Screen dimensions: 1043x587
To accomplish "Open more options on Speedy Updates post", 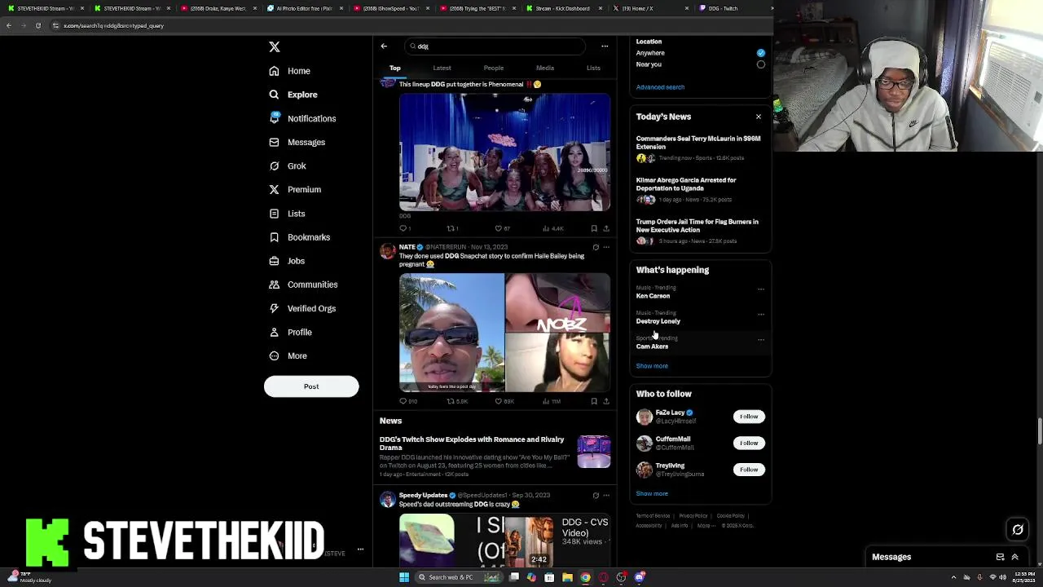I will (x=606, y=496).
